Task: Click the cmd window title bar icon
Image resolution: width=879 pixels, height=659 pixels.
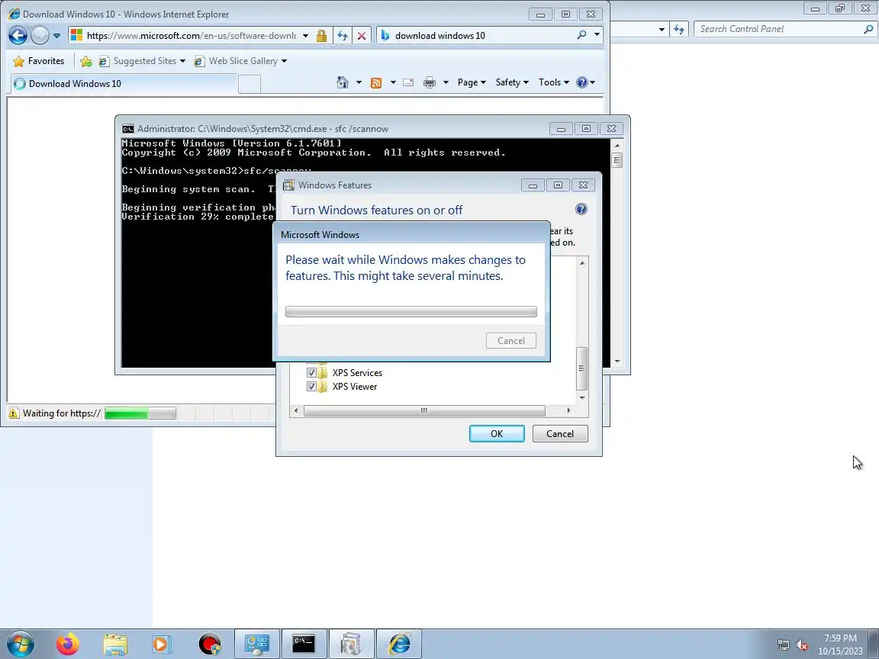Action: 128,129
